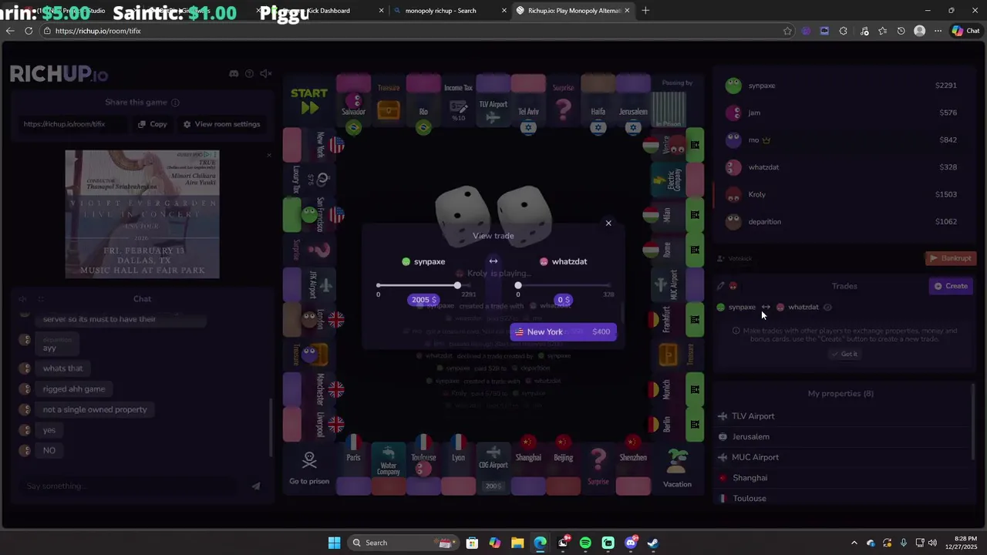Show hidden system tray icons
This screenshot has height=555, width=987.
point(854,543)
